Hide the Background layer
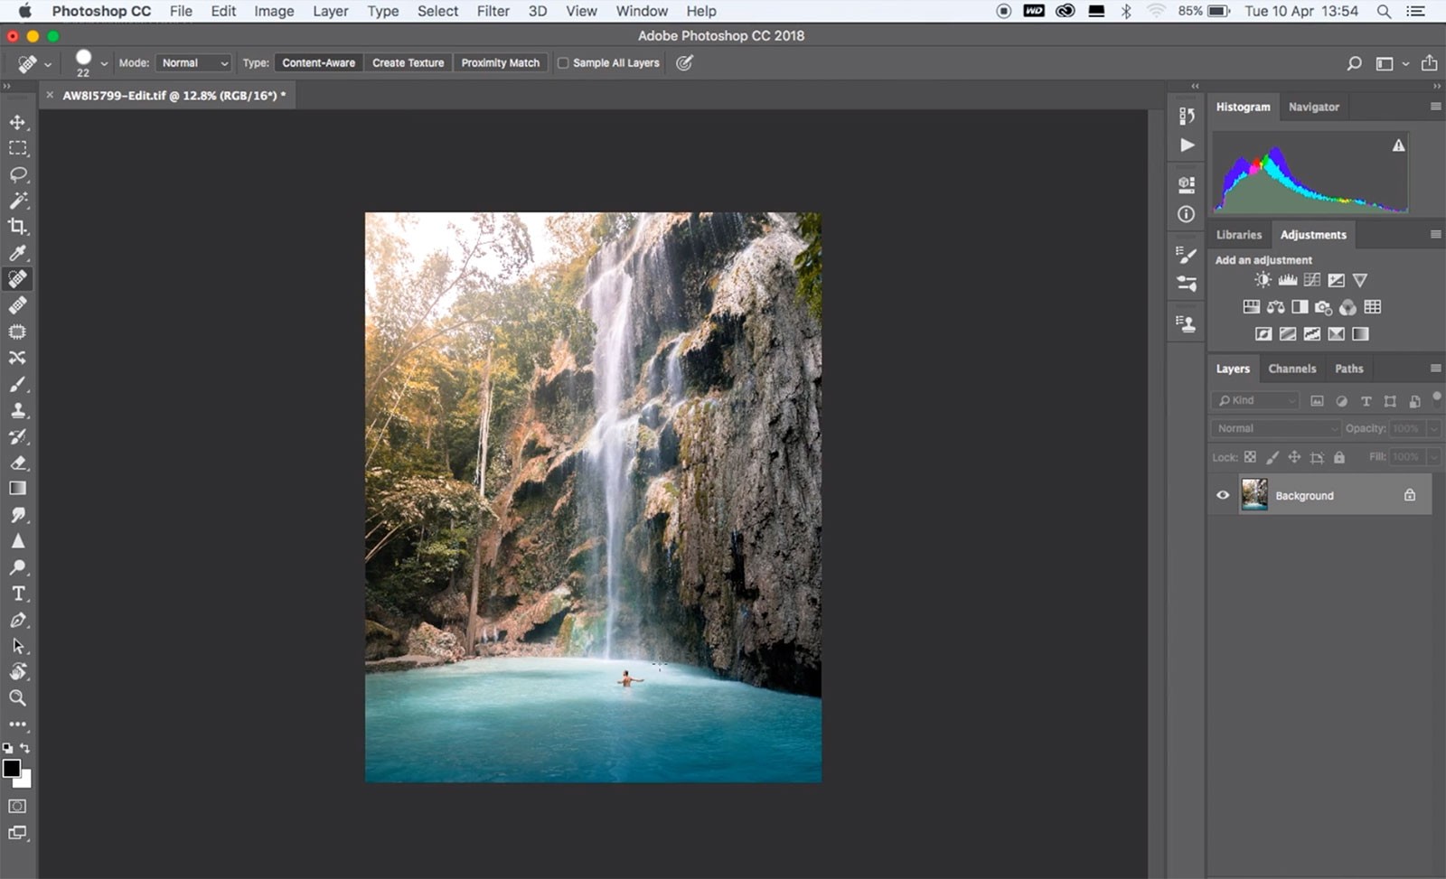The width and height of the screenshot is (1446, 879). click(x=1223, y=495)
